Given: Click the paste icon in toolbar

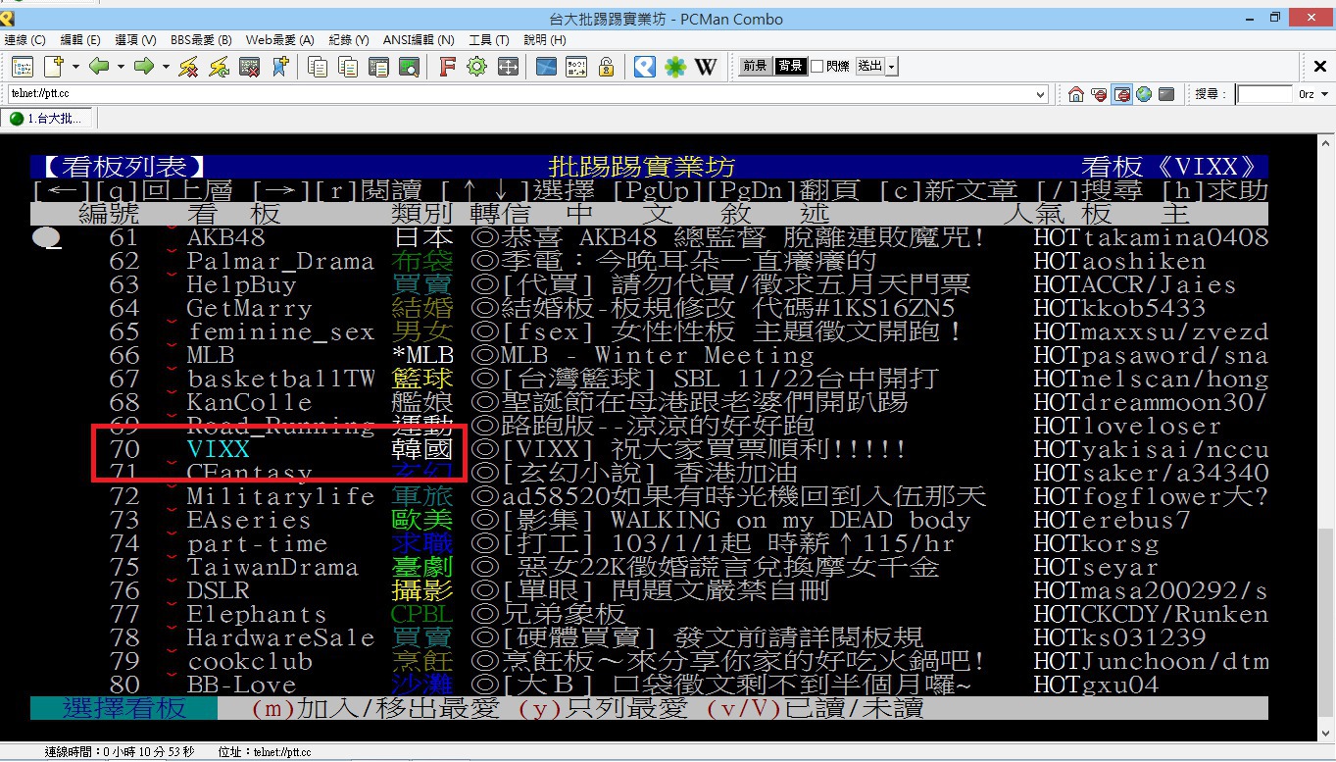Looking at the screenshot, I should (378, 67).
